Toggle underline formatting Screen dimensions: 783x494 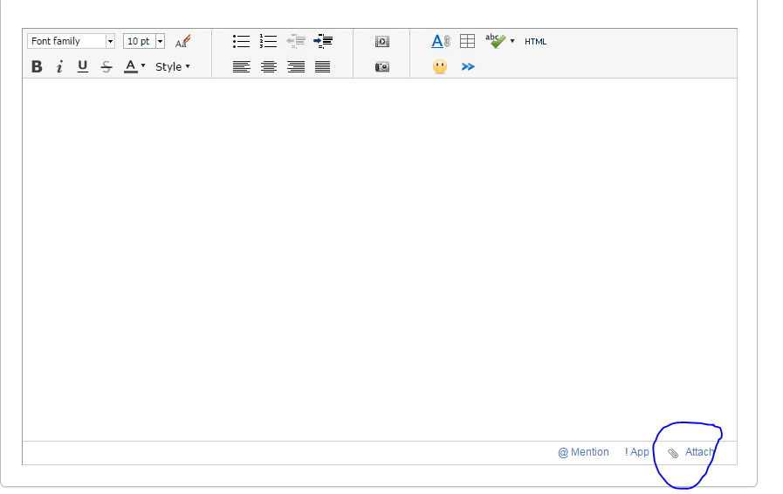pos(82,66)
